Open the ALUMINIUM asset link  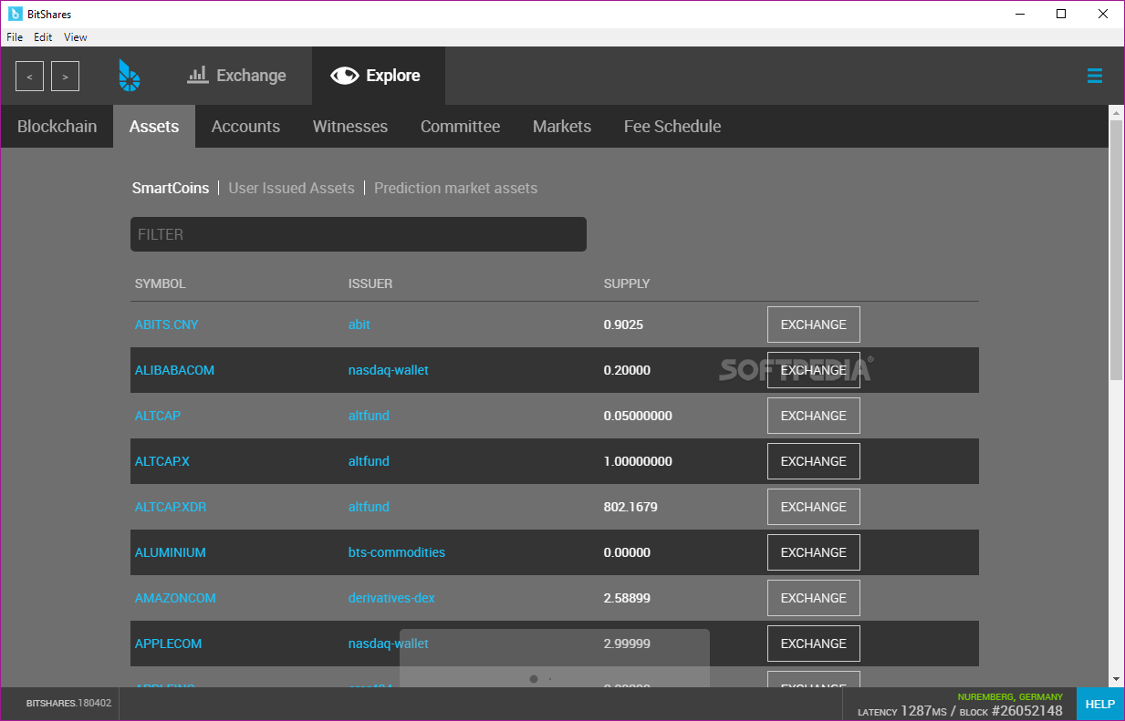[x=171, y=552]
